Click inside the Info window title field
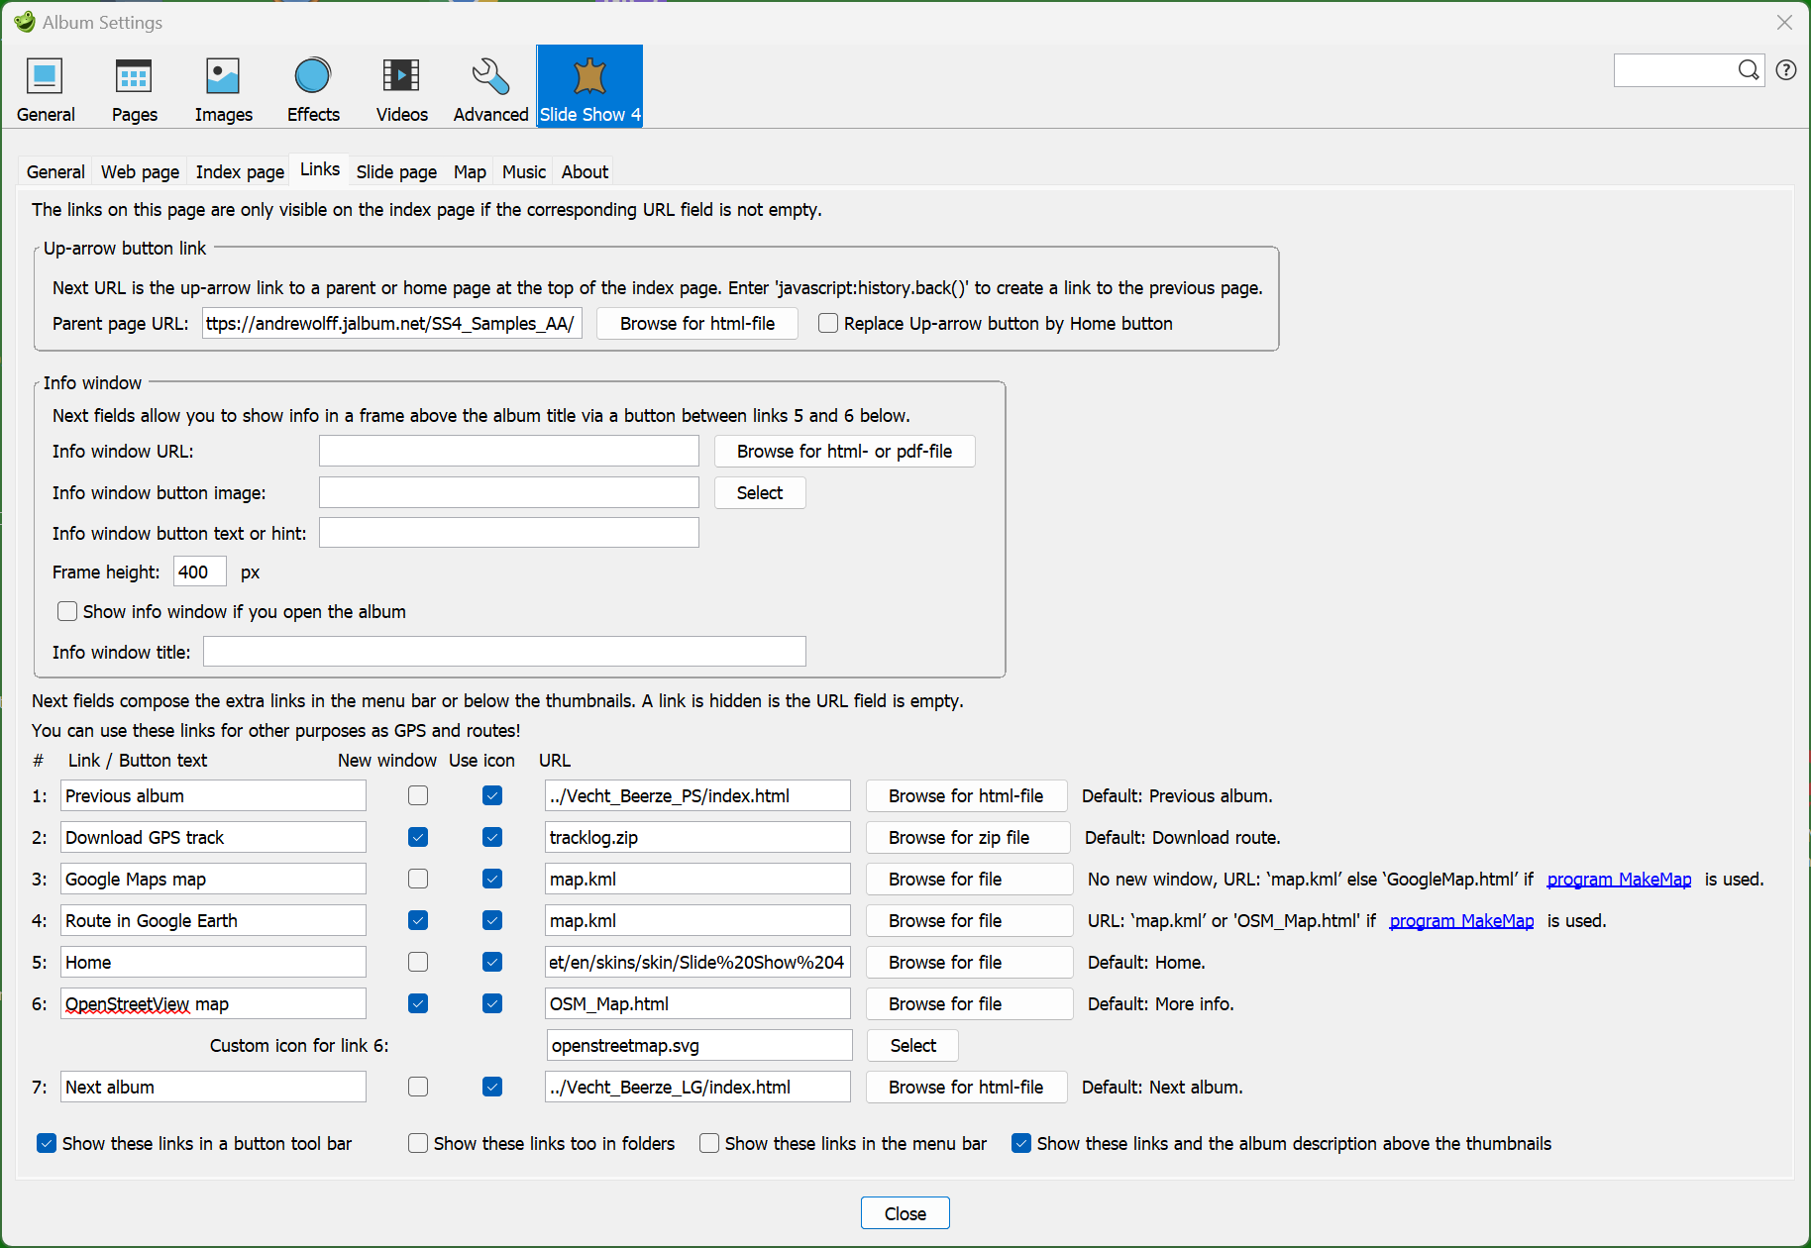 [x=503, y=651]
